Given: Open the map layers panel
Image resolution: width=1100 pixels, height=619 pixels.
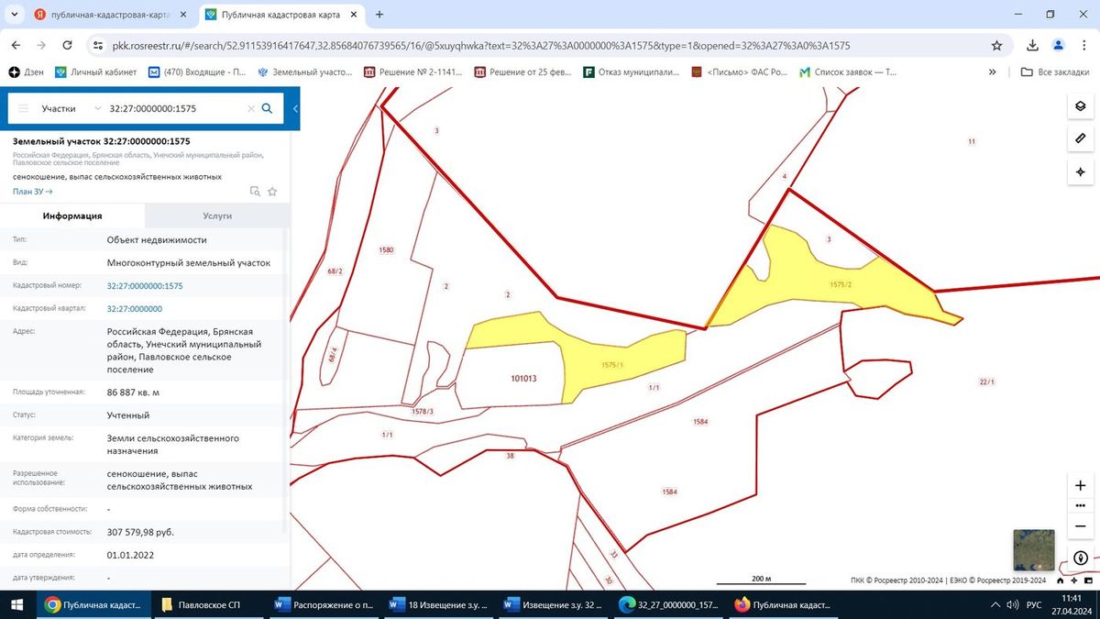Looking at the screenshot, I should (x=1081, y=106).
